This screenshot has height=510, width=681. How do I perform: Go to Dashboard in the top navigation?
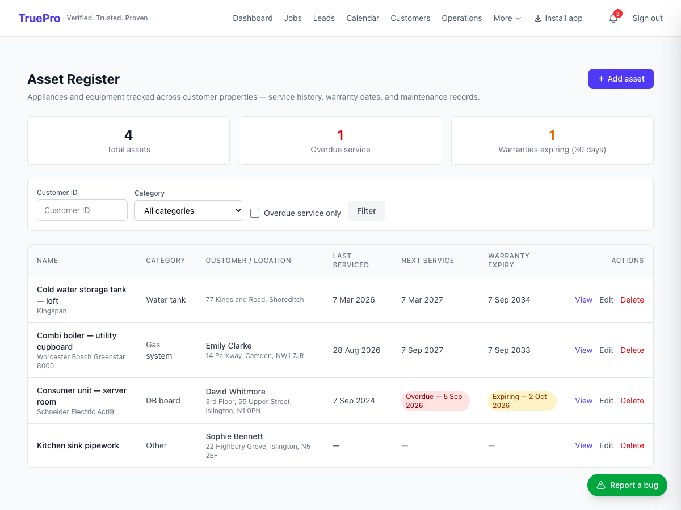click(253, 18)
